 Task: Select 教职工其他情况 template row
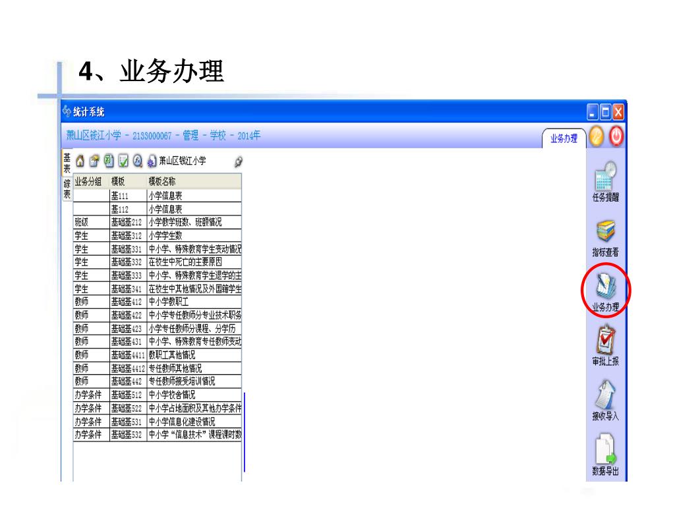(x=157, y=355)
